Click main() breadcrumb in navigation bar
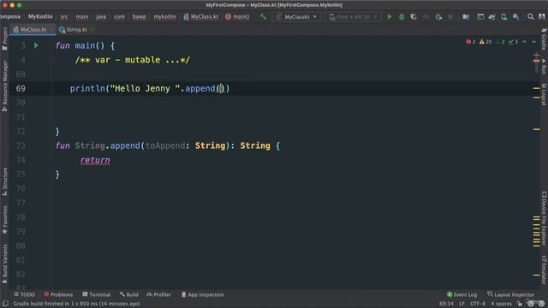The width and height of the screenshot is (548, 308). click(237, 16)
